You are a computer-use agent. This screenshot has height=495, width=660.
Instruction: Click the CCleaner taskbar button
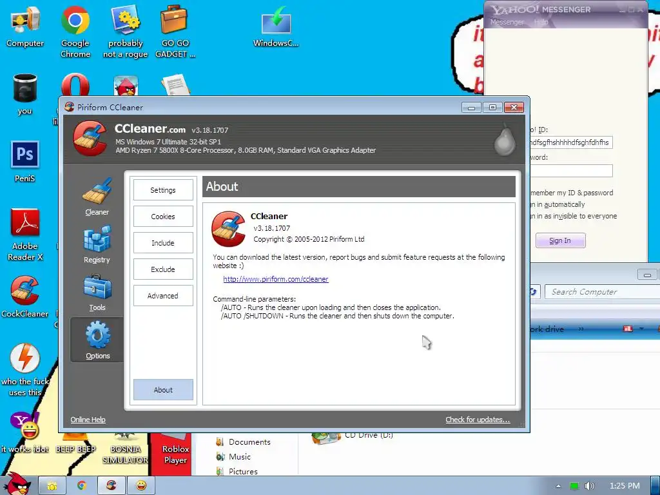coord(111,486)
